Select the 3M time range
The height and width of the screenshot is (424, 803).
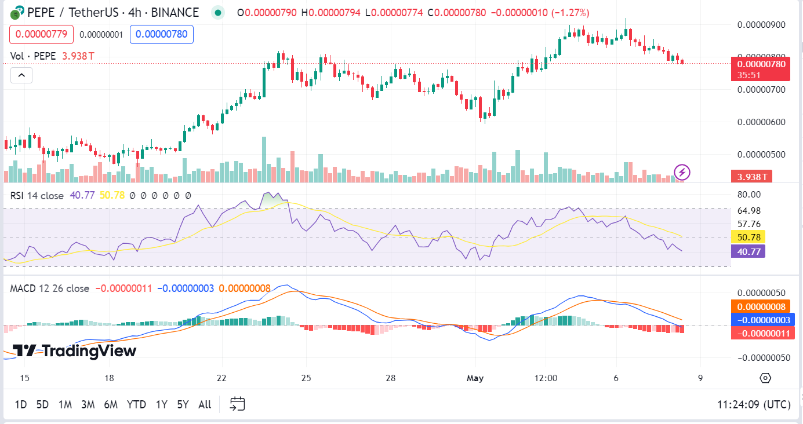coord(88,404)
